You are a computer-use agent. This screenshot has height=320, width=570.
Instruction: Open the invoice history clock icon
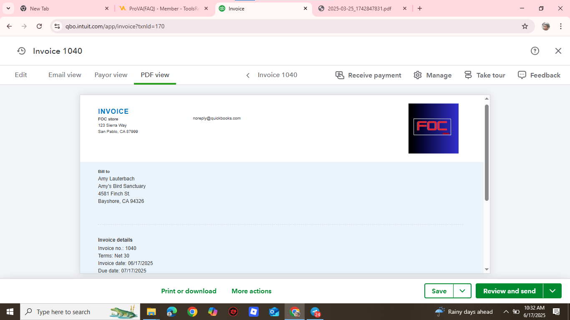click(x=21, y=51)
